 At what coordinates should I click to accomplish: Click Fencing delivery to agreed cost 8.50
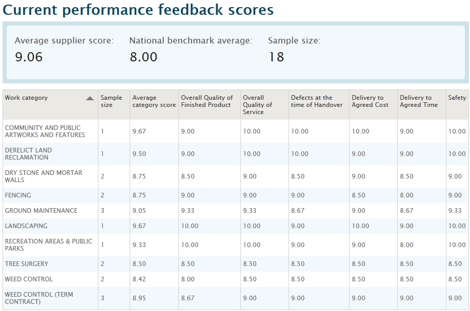tap(358, 195)
